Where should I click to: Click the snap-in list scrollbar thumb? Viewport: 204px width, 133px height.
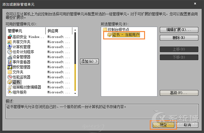(75, 78)
